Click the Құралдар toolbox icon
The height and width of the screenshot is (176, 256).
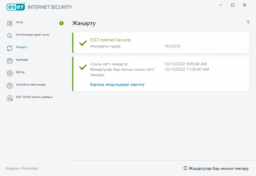tap(10, 61)
